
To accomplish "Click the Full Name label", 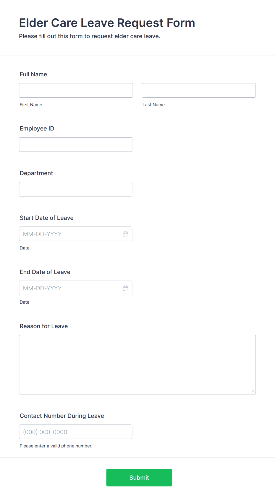I will pos(33,74).
